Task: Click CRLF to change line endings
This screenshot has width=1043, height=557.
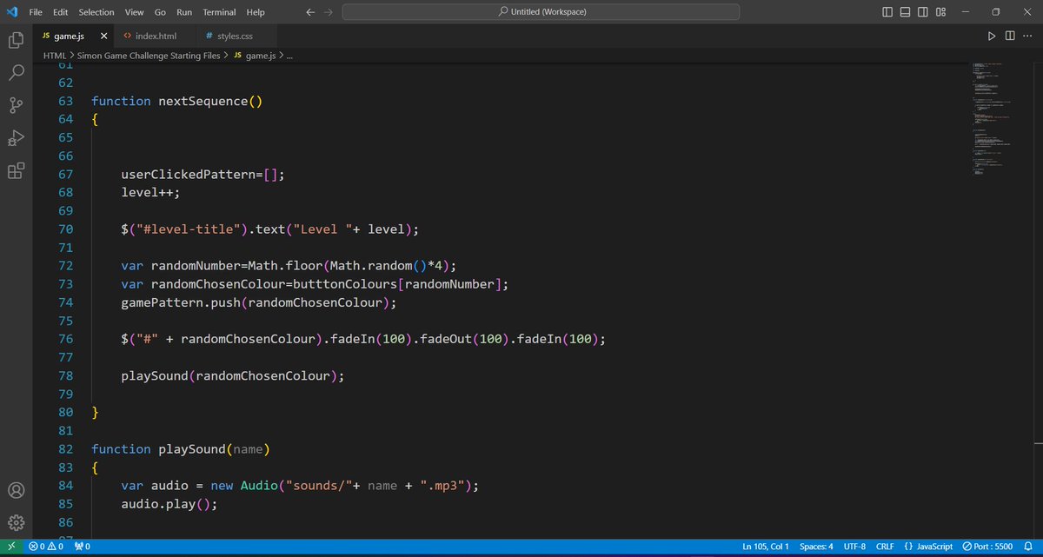Action: 885,546
